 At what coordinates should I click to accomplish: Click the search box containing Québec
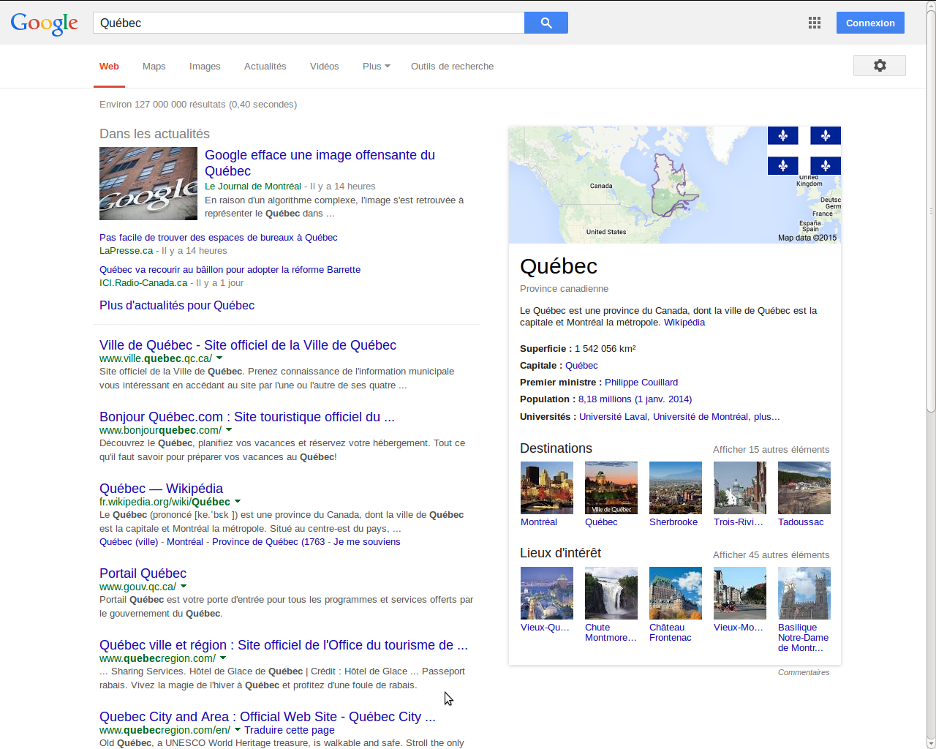click(x=309, y=23)
